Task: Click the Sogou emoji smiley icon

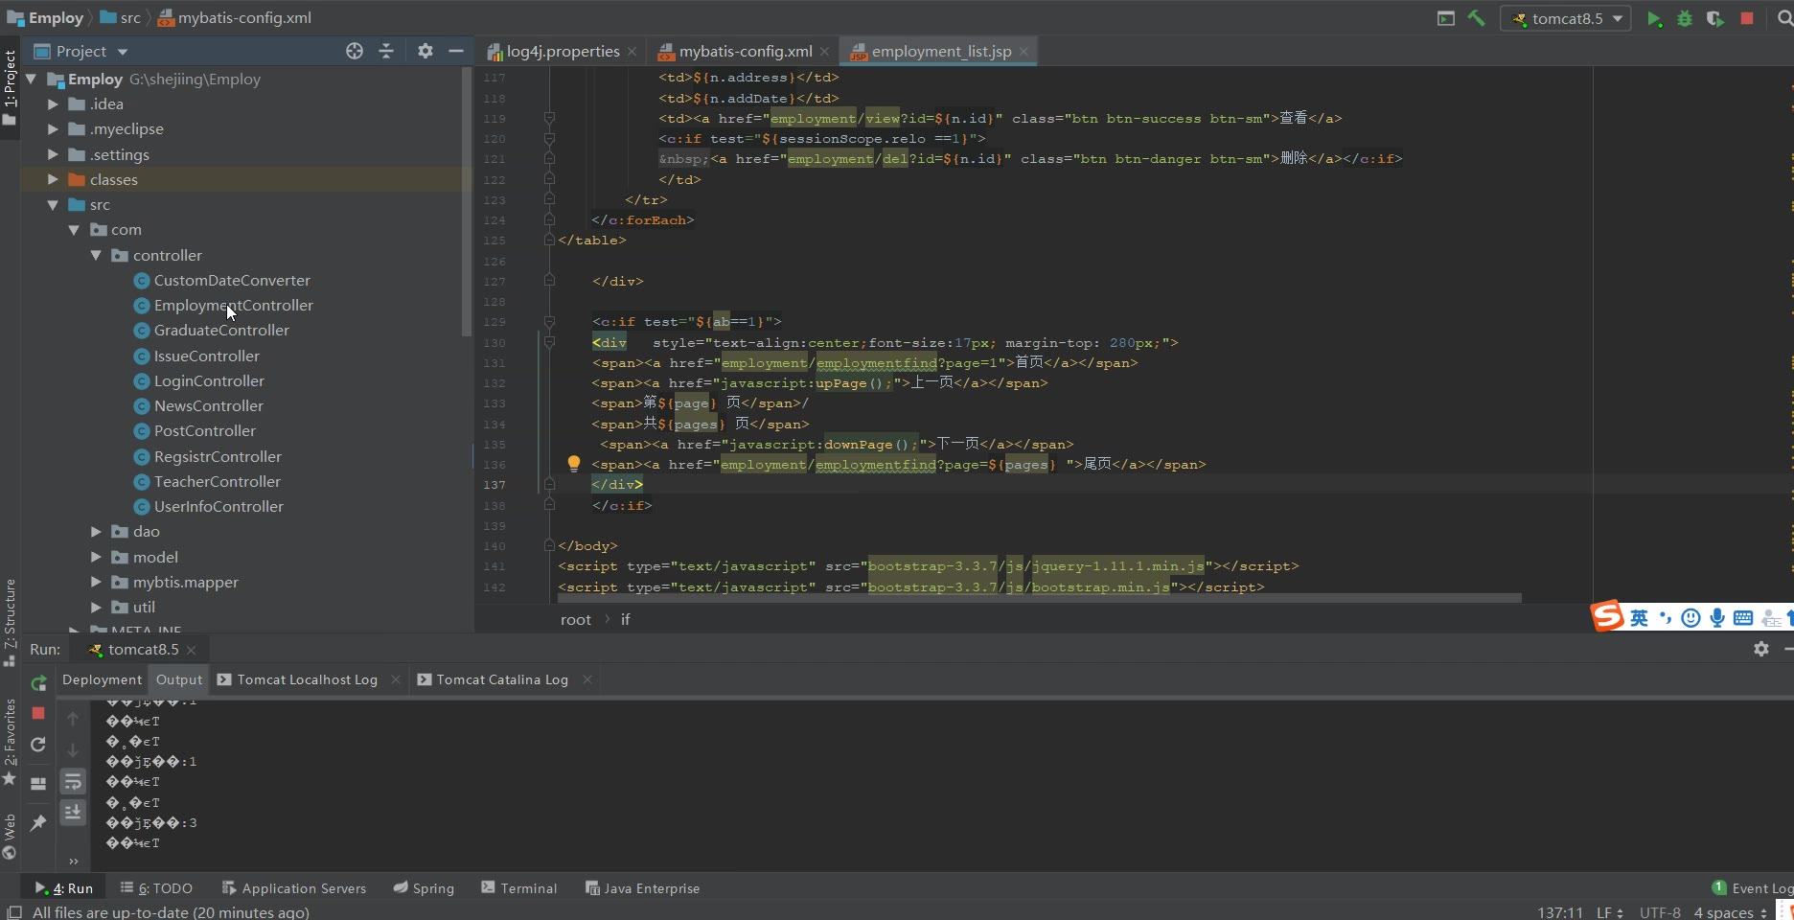Action: tap(1691, 618)
